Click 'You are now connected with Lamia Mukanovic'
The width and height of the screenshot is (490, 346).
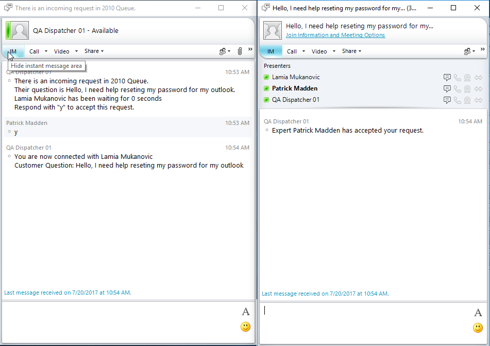83,156
